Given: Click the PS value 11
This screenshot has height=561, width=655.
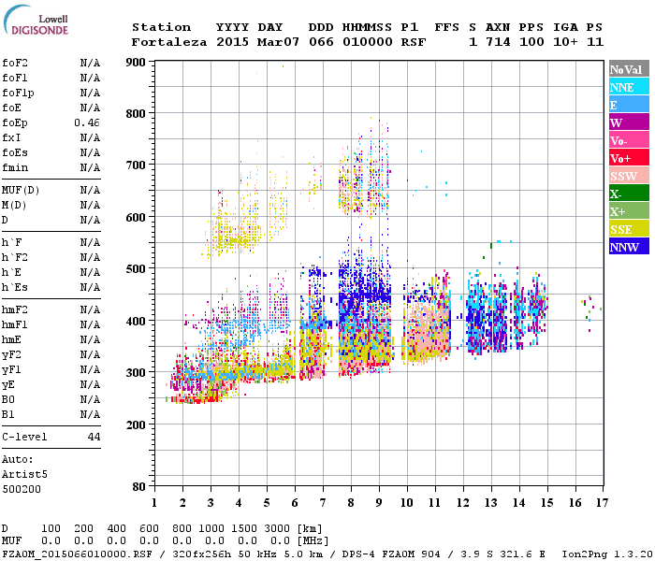Looking at the screenshot, I should [x=595, y=42].
